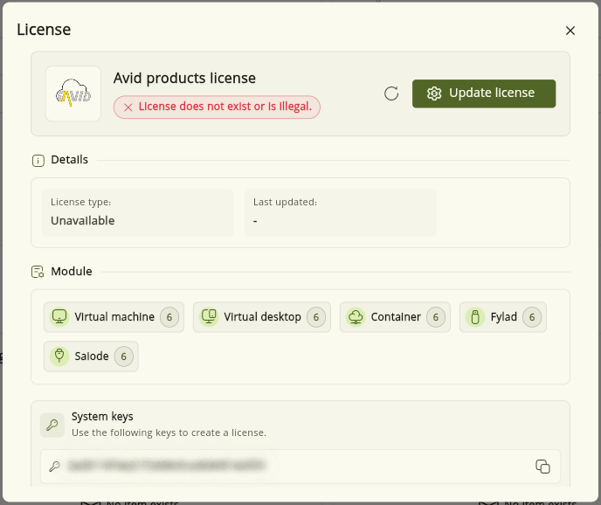Click the 'Virtual desktop' module label
Image resolution: width=601 pixels, height=505 pixels.
(263, 317)
